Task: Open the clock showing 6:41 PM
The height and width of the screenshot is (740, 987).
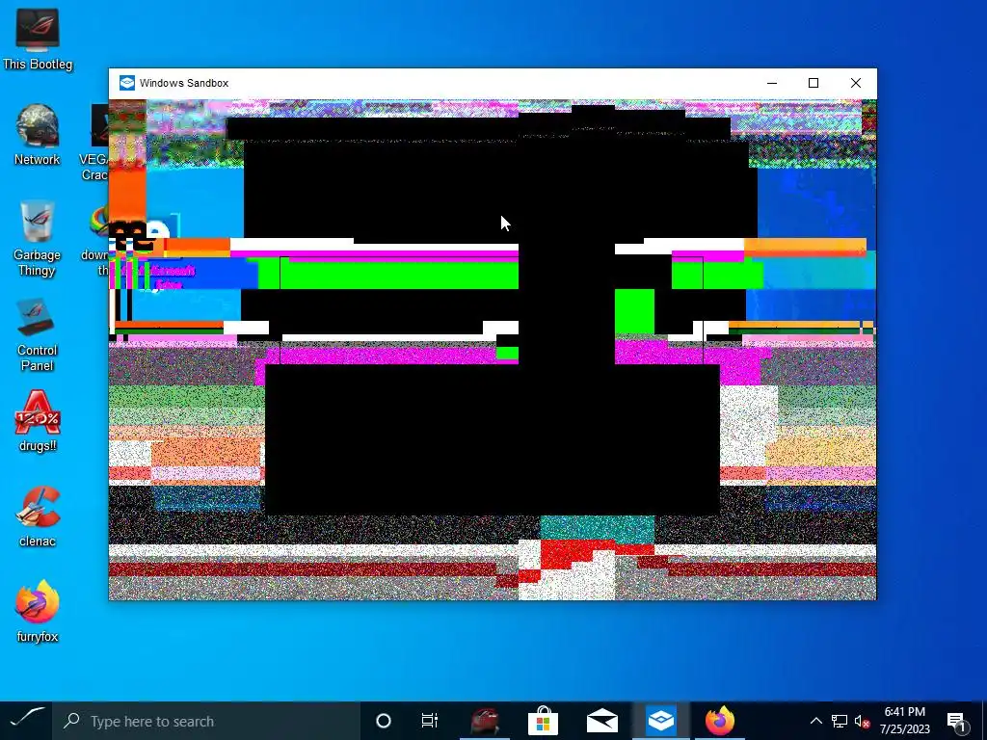Action: click(x=904, y=721)
